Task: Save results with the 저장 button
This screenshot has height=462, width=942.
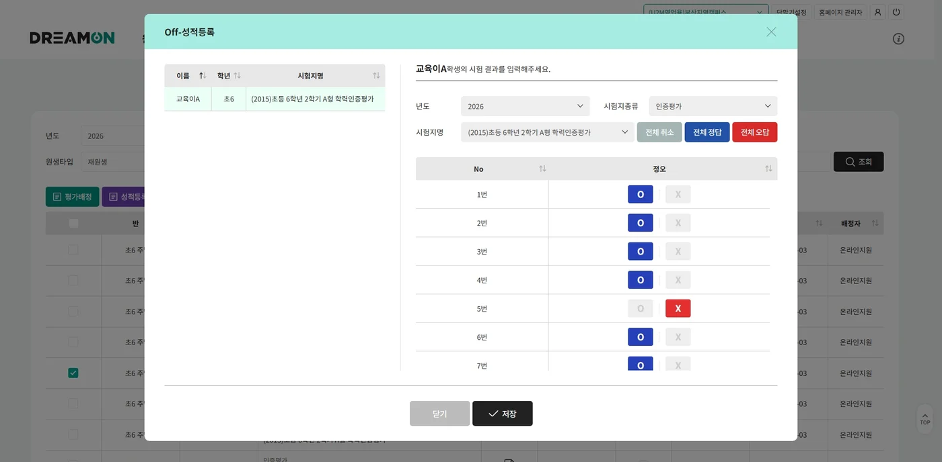Action: point(503,414)
